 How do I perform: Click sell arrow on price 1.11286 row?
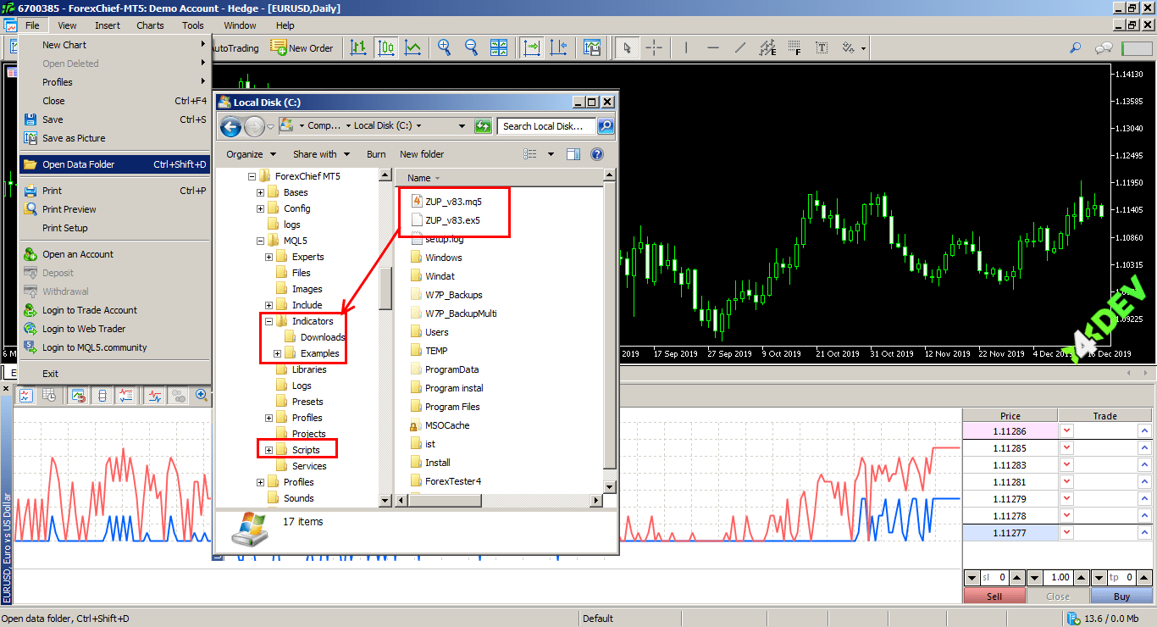point(1067,431)
